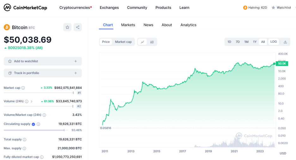Click the Track in portfolio button

(43, 73)
